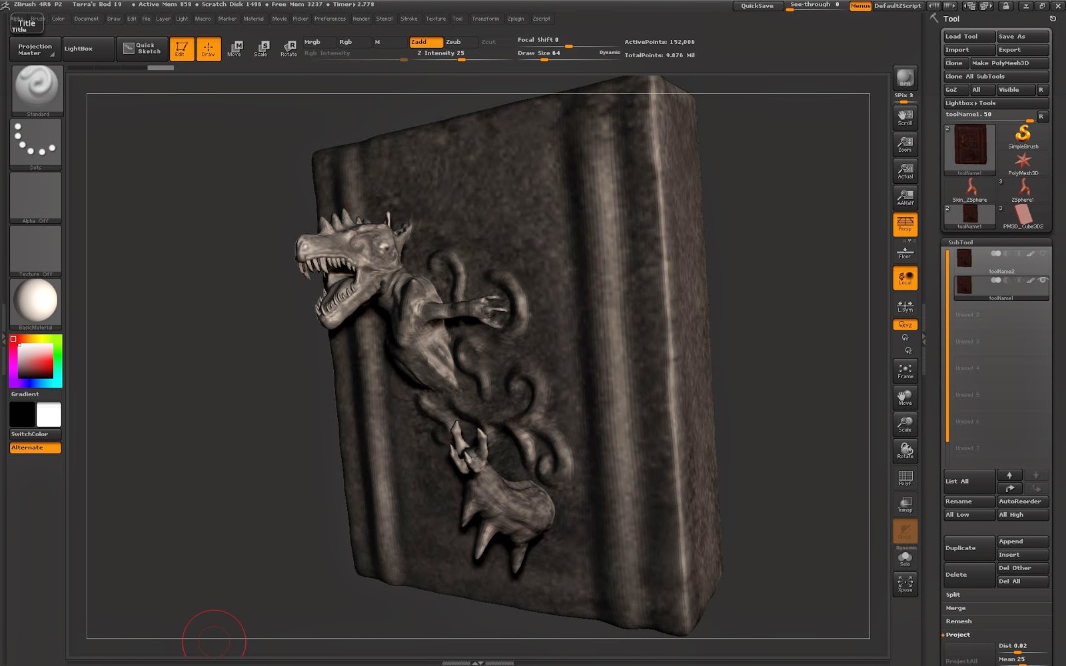Open the Standard brush picker thumbnail
The width and height of the screenshot is (1066, 666).
click(37, 91)
